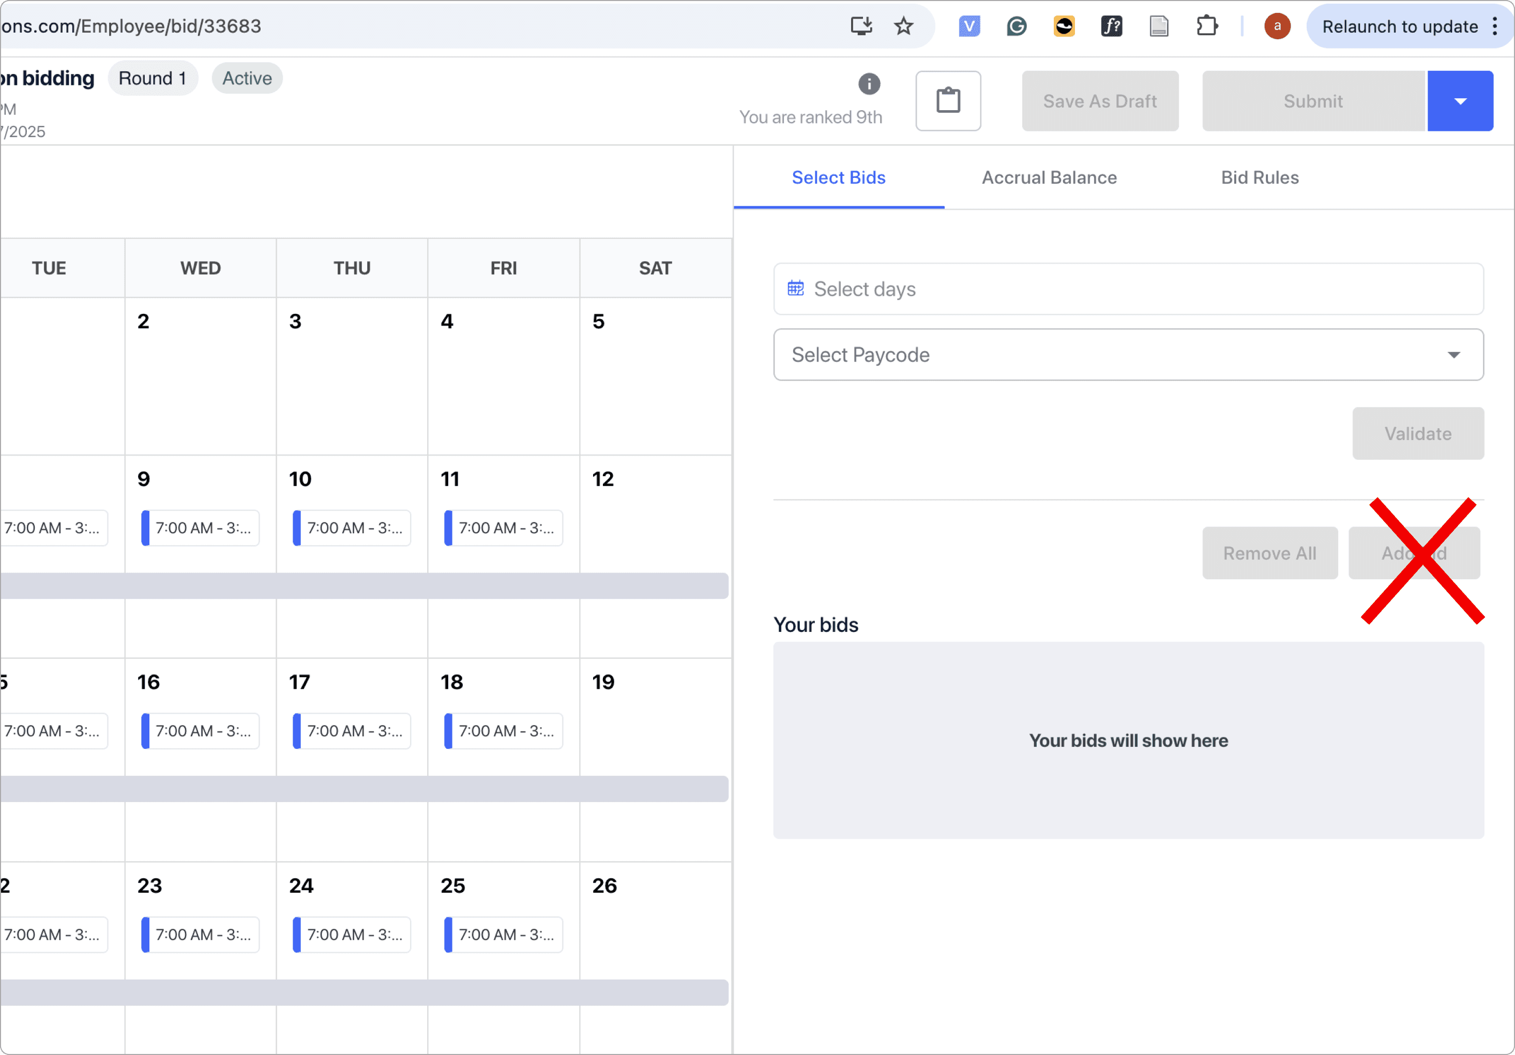Viewport: 1515px width, 1055px height.
Task: Expand the blue Submit dropdown arrow
Action: pyautogui.click(x=1460, y=101)
